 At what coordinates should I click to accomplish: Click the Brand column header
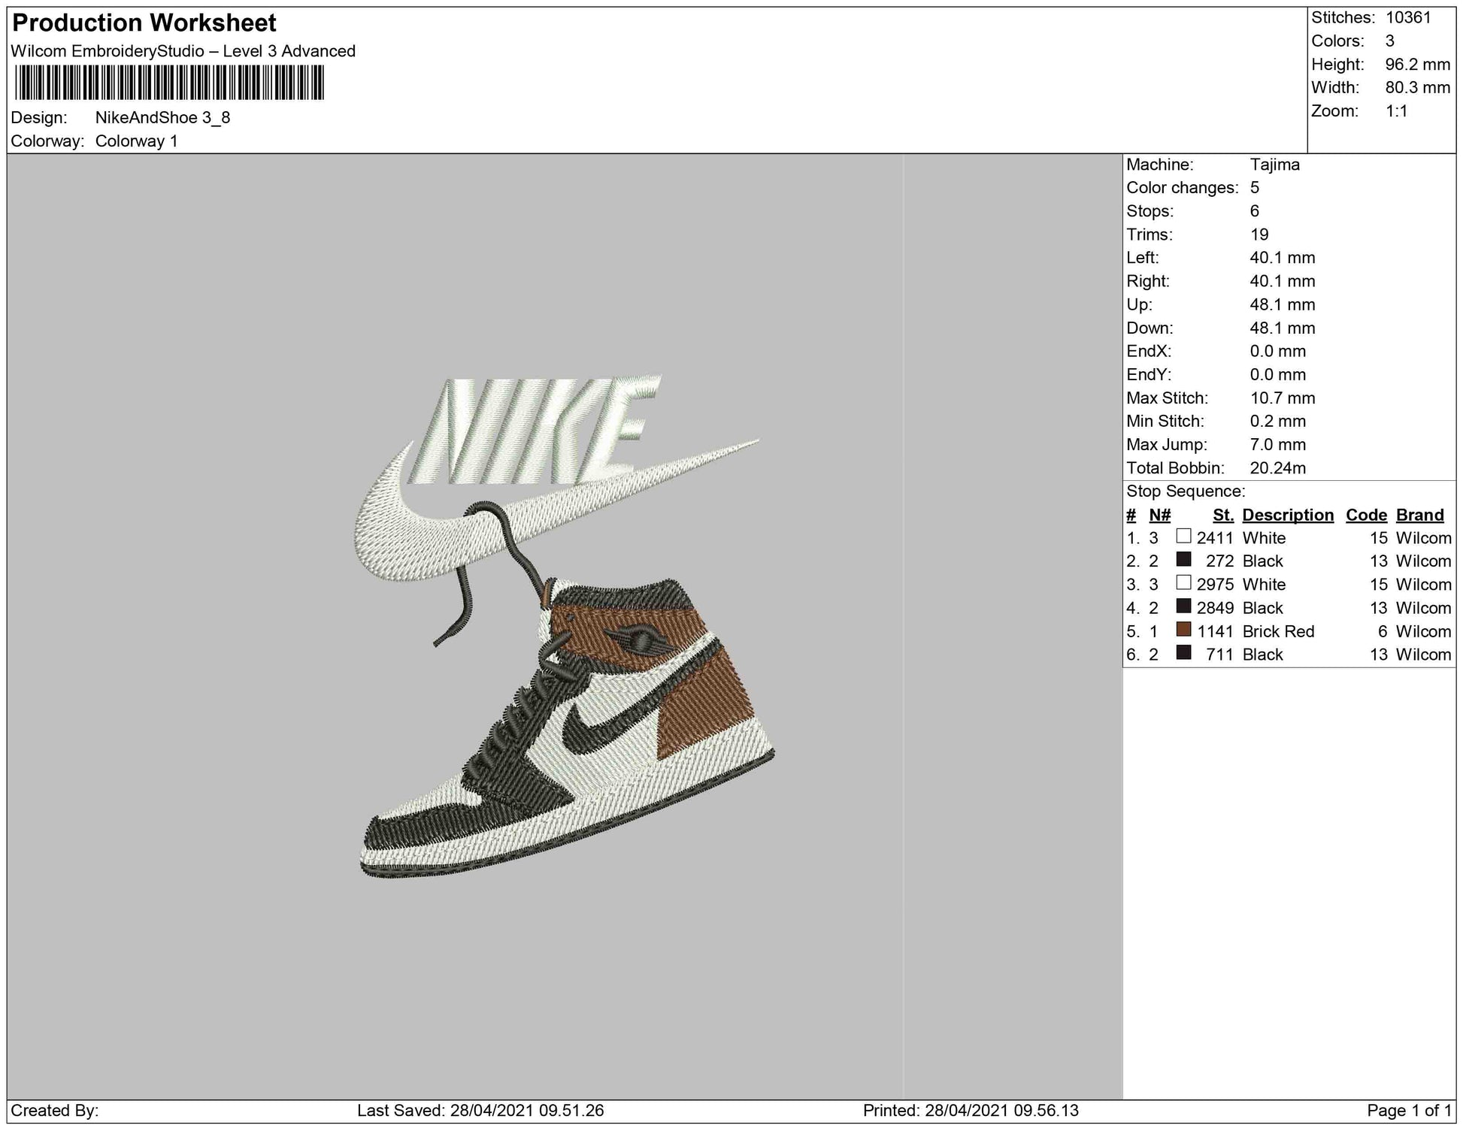(1419, 515)
